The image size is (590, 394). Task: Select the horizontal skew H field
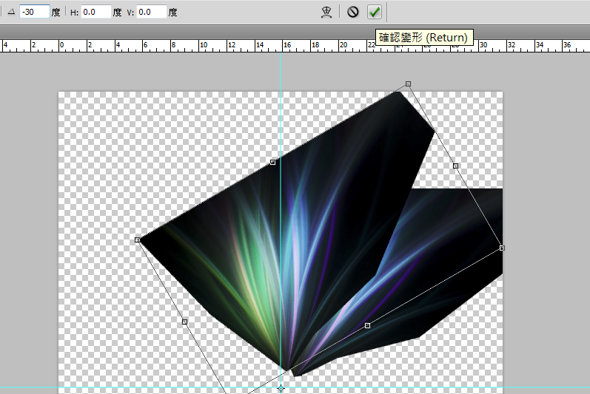[x=95, y=12]
